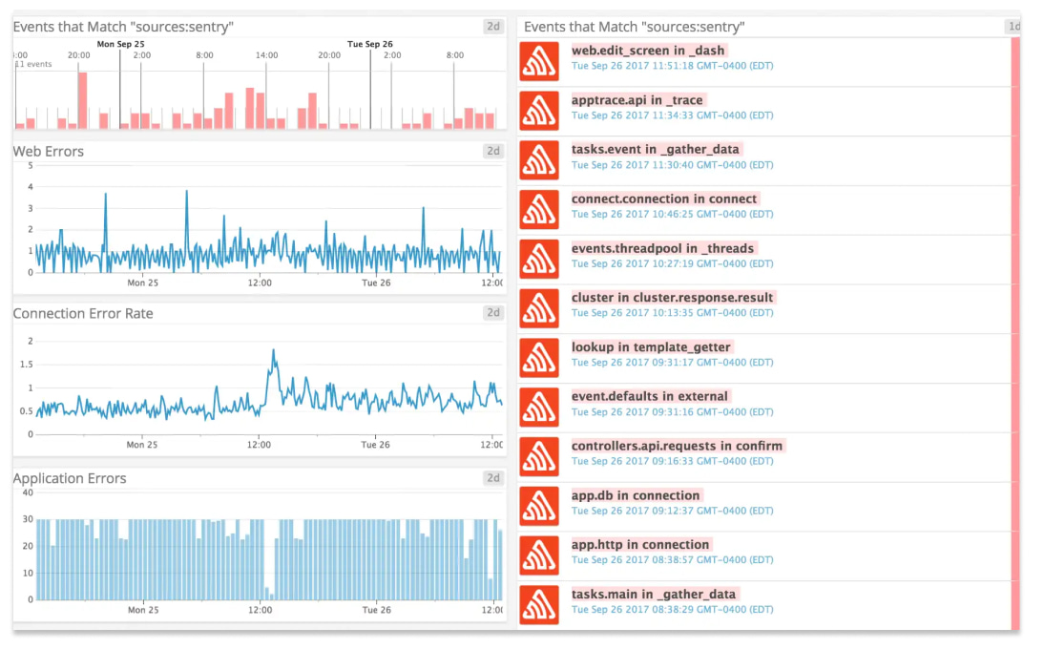Click the tallest pink bar in events timeline
This screenshot has height=649, width=1044.
point(83,100)
